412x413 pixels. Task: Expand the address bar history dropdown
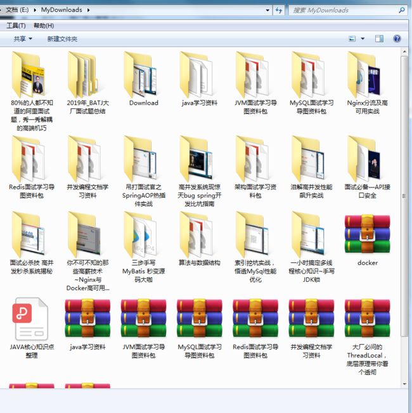point(267,10)
